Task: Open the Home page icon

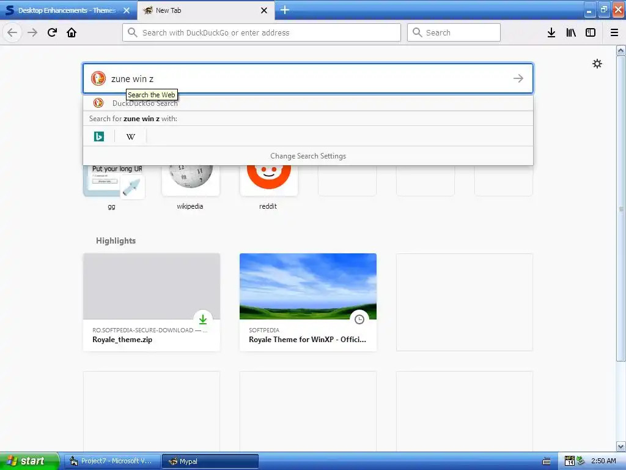Action: point(72,32)
